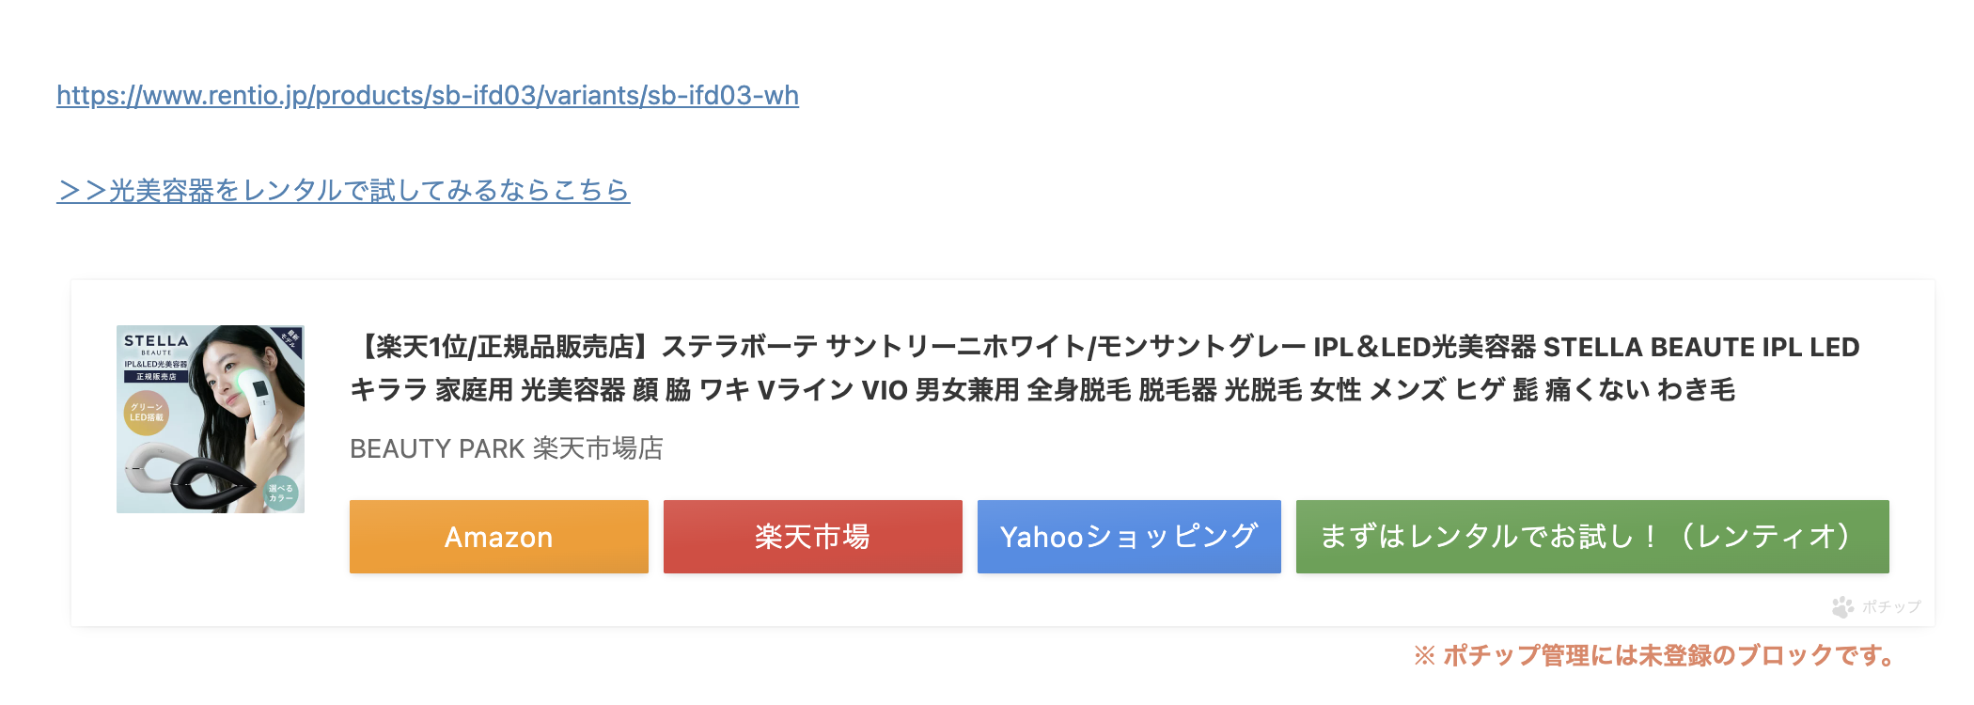Click the green まずはレンタルでお試し button
The height and width of the screenshot is (705, 1974).
(1591, 537)
